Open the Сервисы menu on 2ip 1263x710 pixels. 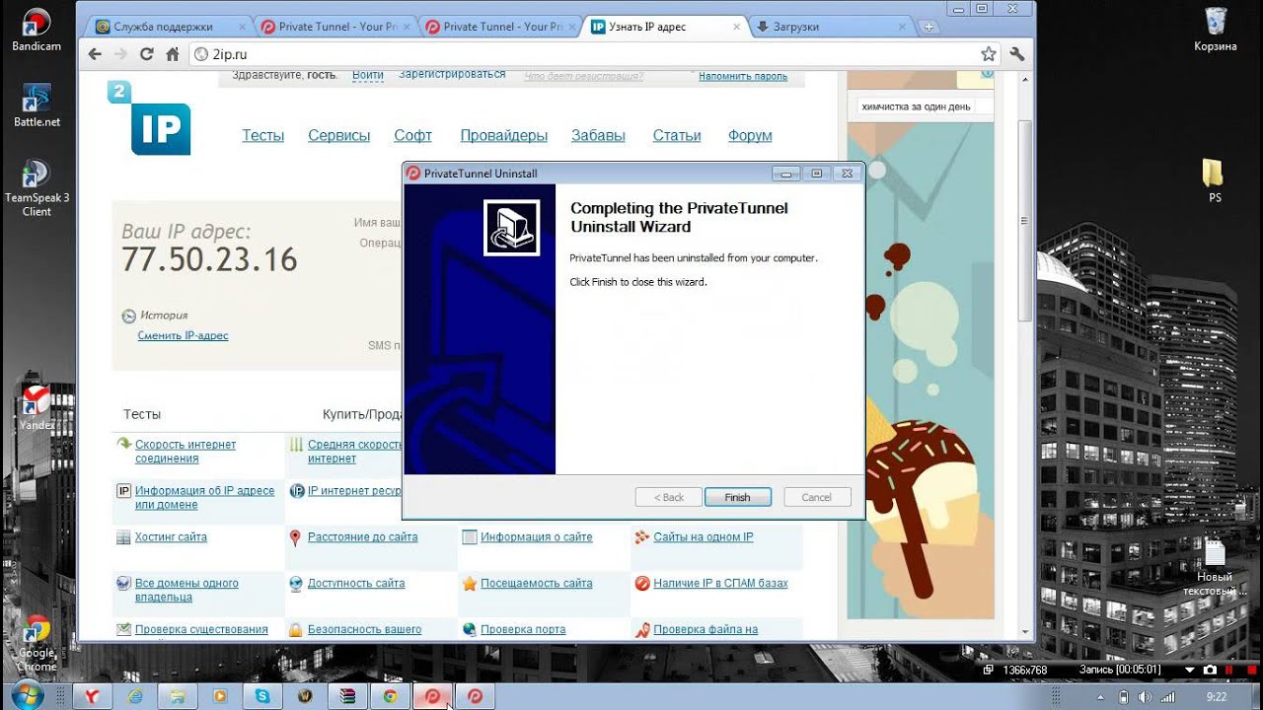tap(339, 136)
